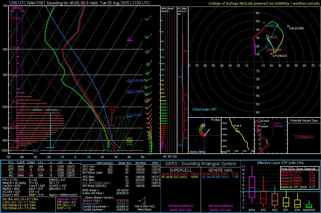Click the green LCL level label
The width and height of the screenshot is (321, 213).
click(x=129, y=144)
